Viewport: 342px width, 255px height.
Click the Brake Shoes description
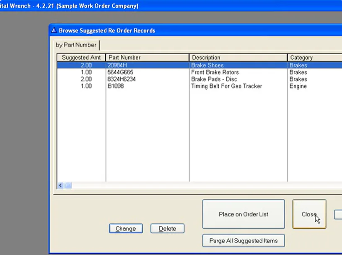point(207,65)
